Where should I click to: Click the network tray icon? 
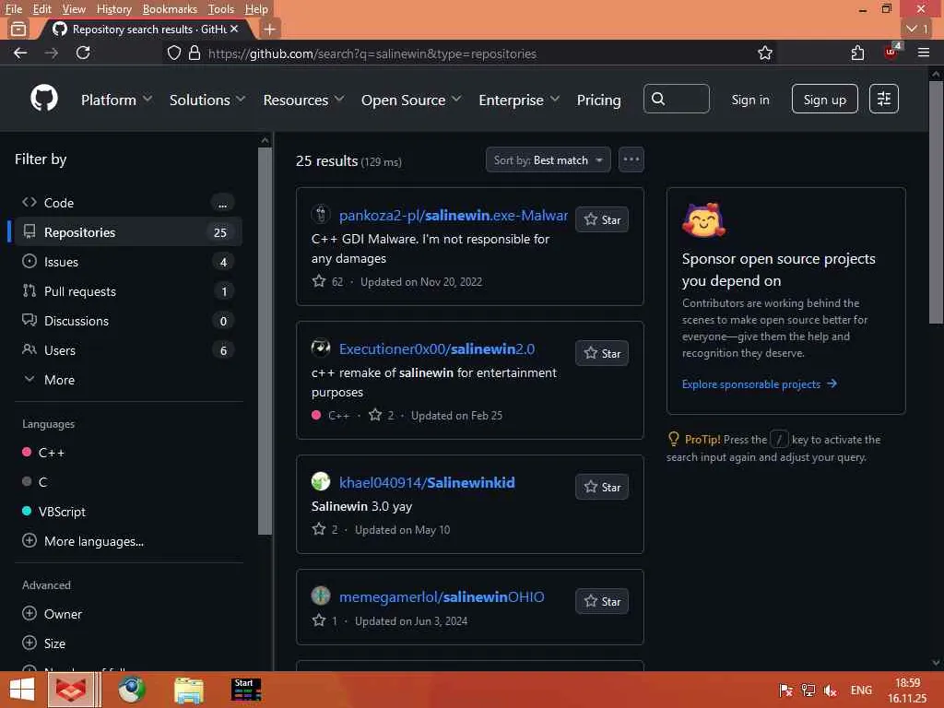pos(808,690)
